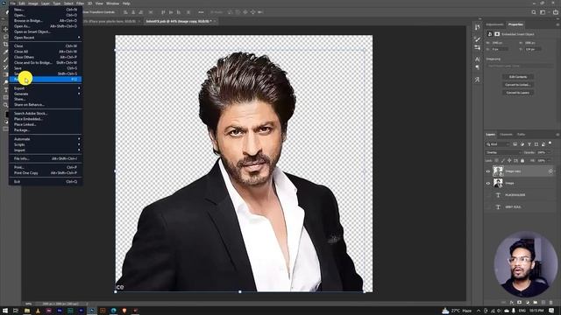Filter layers by smart objects icon
The height and width of the screenshot is (315, 561).
click(543, 144)
